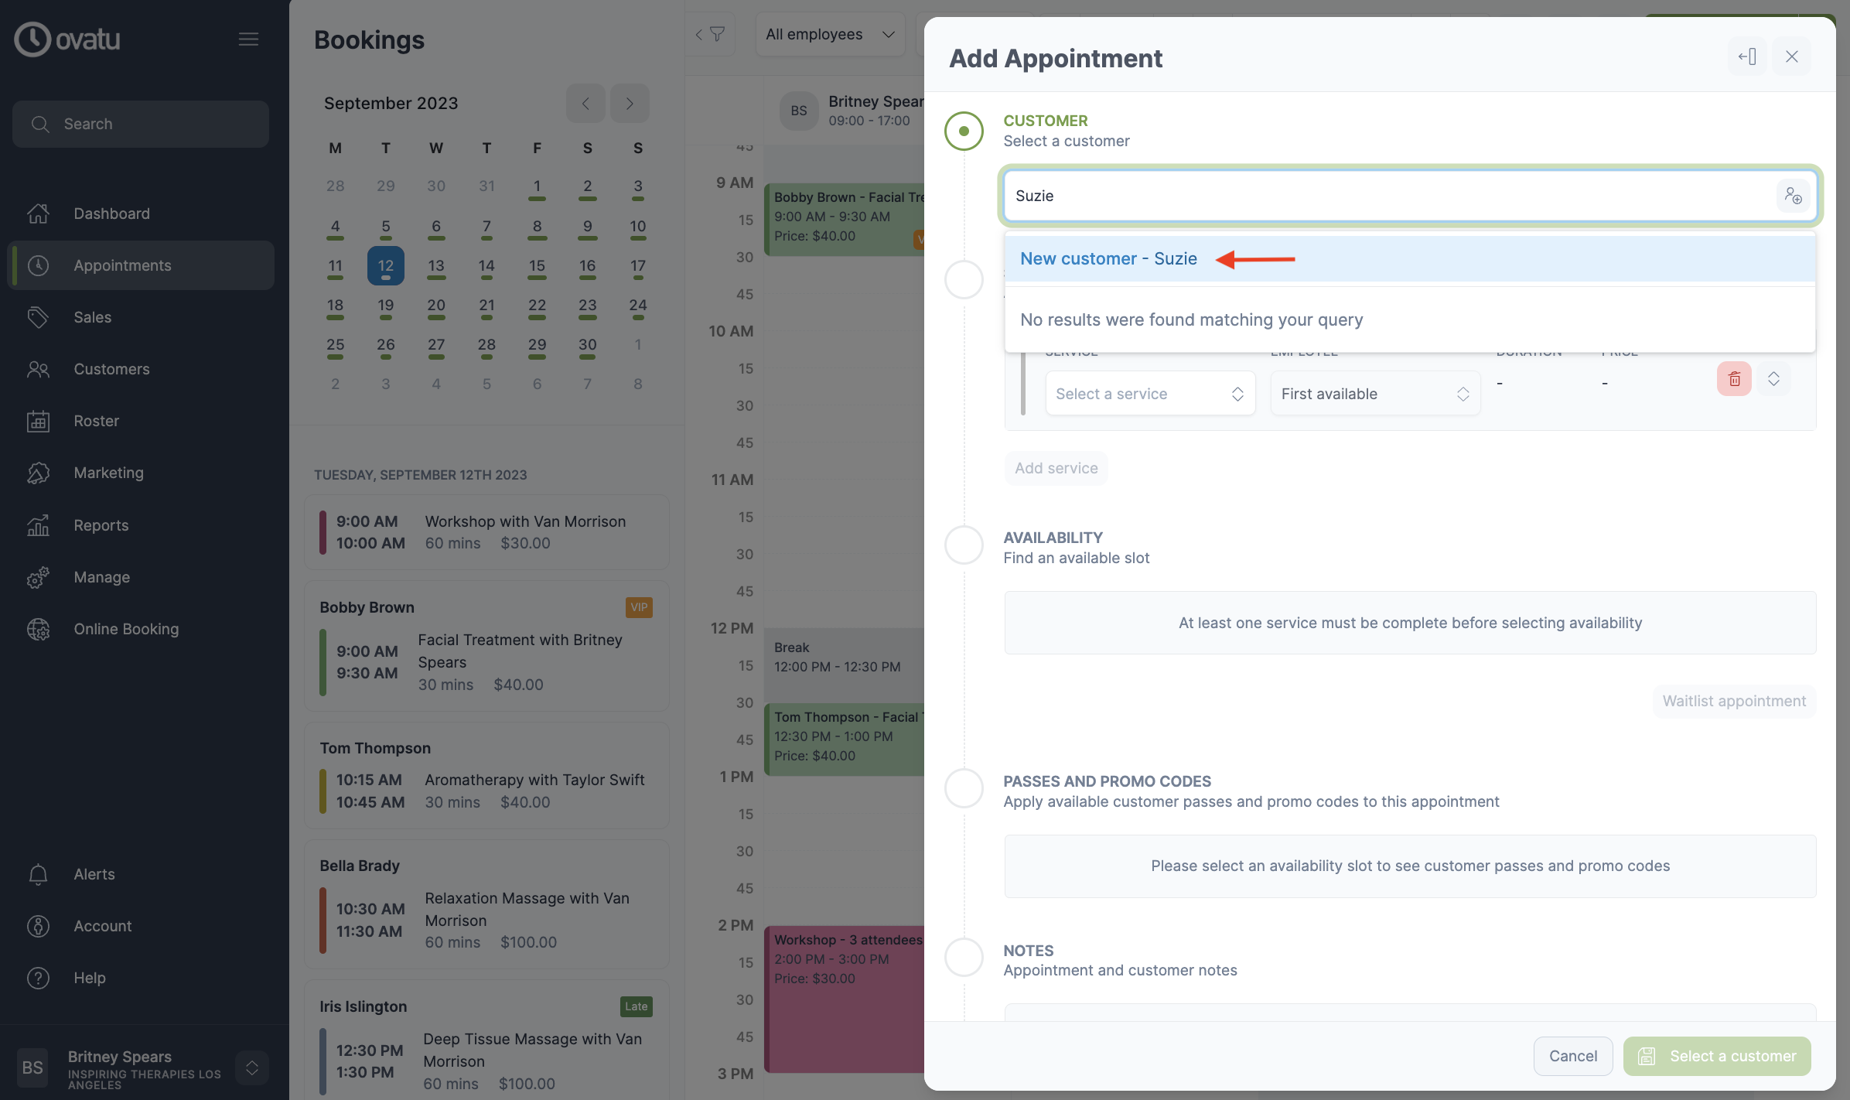Click the add-new-customer icon in search field
This screenshot has height=1100, width=1850.
point(1794,196)
